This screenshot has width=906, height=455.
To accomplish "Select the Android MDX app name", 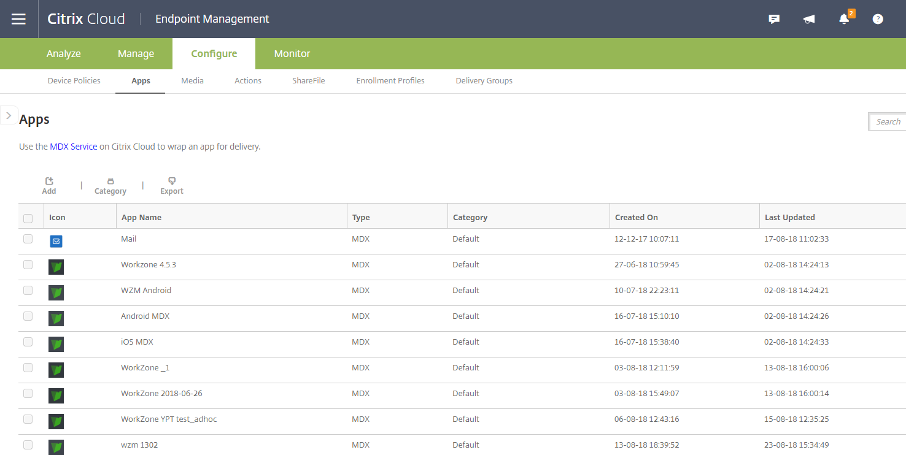I will pyautogui.click(x=145, y=316).
